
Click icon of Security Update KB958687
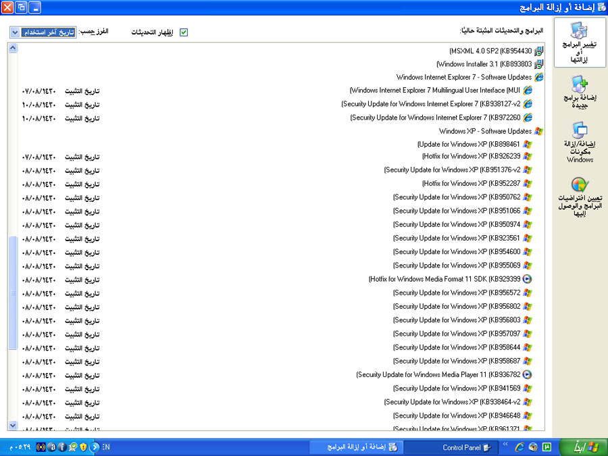tap(528, 361)
